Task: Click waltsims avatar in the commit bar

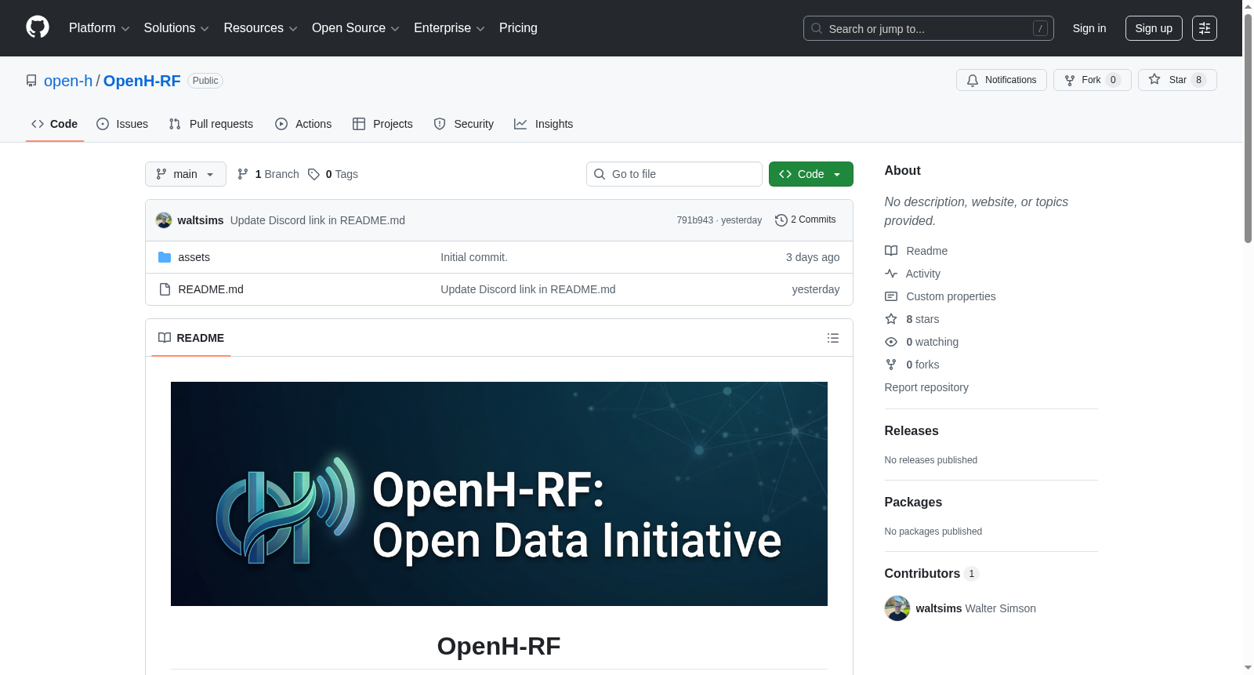Action: point(164,220)
